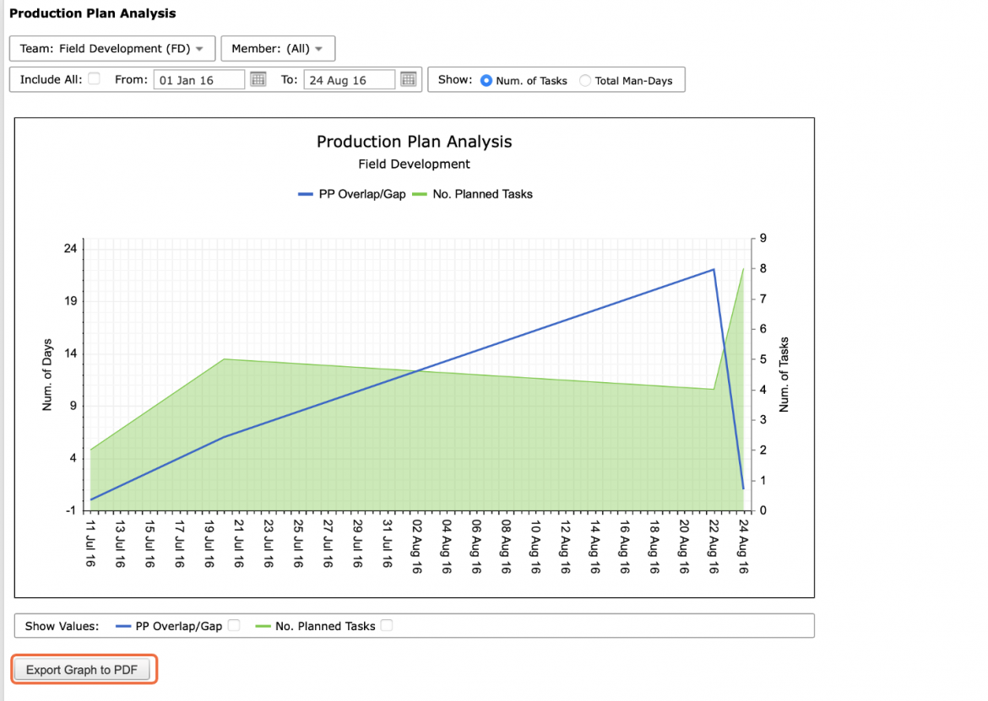Tick the No. Planned Tasks show values checkbox
The image size is (988, 701).
tap(387, 625)
